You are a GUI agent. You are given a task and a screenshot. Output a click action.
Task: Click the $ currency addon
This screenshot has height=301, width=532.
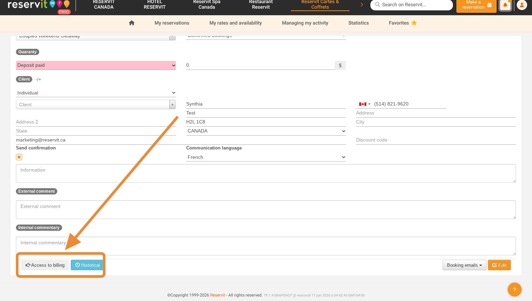[x=340, y=65]
